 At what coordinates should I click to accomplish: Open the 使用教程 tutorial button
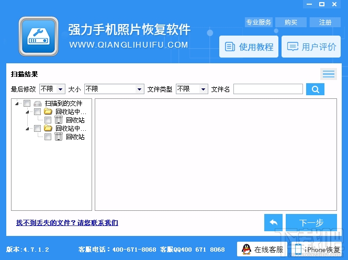point(249,47)
